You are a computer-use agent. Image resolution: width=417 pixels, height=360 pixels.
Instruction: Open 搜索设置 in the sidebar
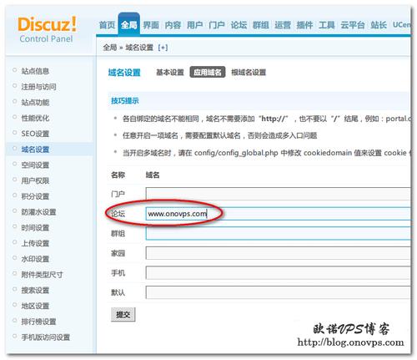point(35,290)
